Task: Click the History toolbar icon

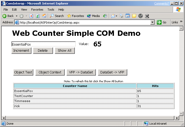Action: (x=105, y=16)
